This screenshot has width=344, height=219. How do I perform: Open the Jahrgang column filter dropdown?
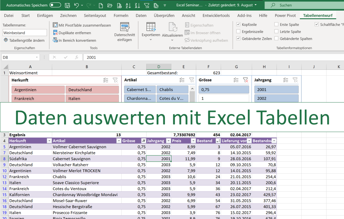(168, 141)
